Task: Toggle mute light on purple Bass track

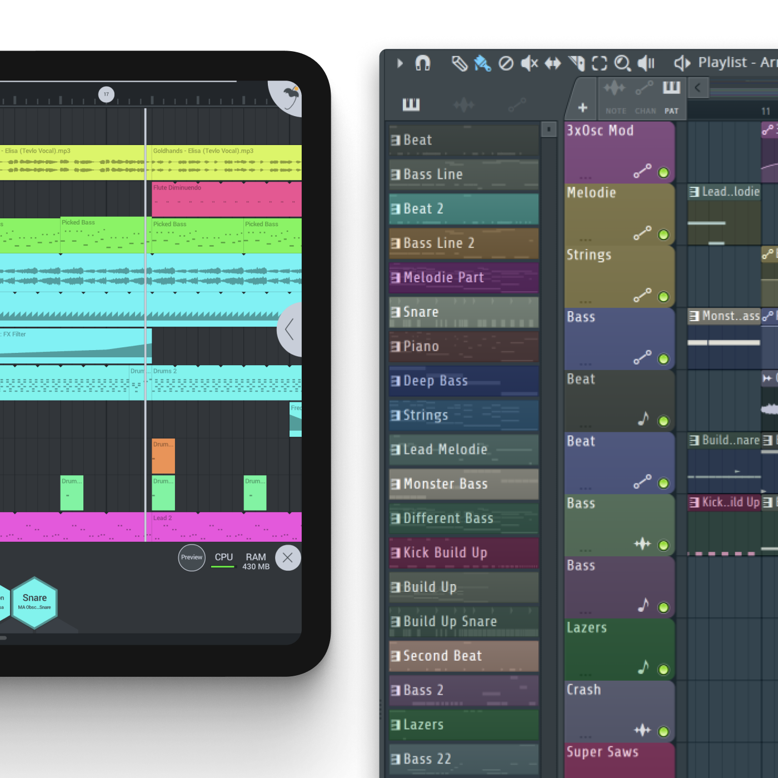Action: click(664, 607)
